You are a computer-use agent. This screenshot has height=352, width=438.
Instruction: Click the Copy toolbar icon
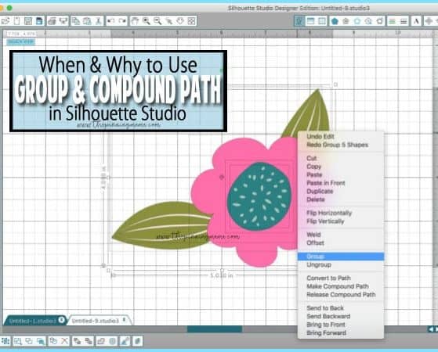point(76,21)
